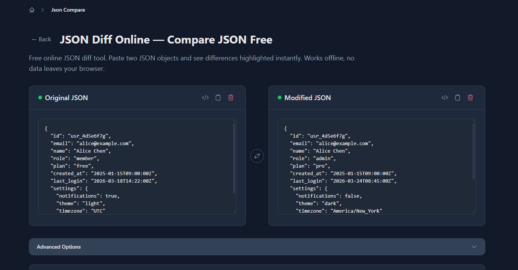Delete the Original JSON content
518x270 pixels.
231,97
